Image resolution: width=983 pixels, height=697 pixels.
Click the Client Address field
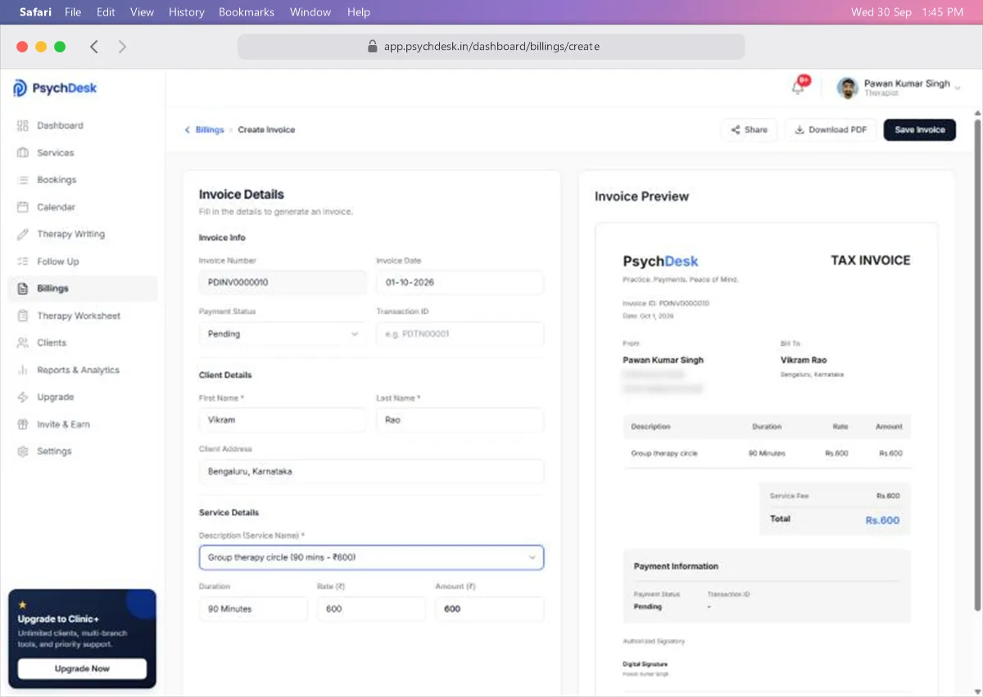[x=371, y=471]
